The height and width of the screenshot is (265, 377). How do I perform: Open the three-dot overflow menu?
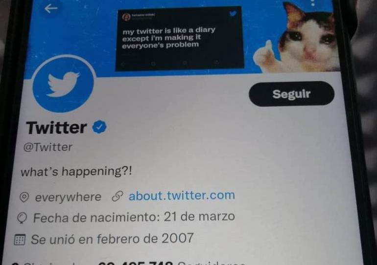pyautogui.click(x=313, y=2)
